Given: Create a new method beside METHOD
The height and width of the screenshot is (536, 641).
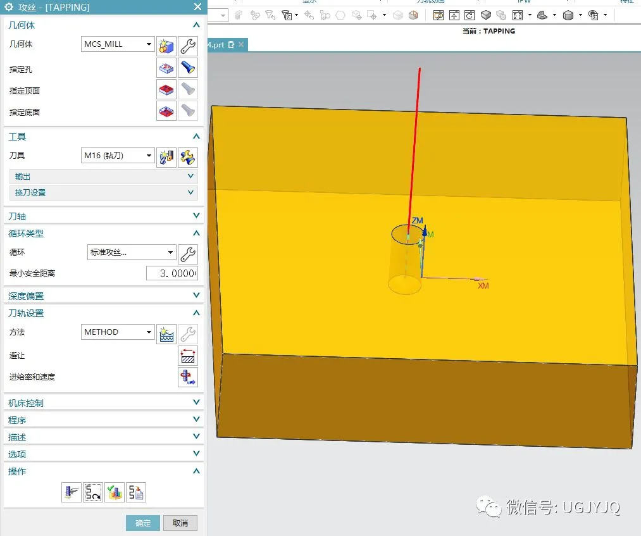Looking at the screenshot, I should pos(166,334).
